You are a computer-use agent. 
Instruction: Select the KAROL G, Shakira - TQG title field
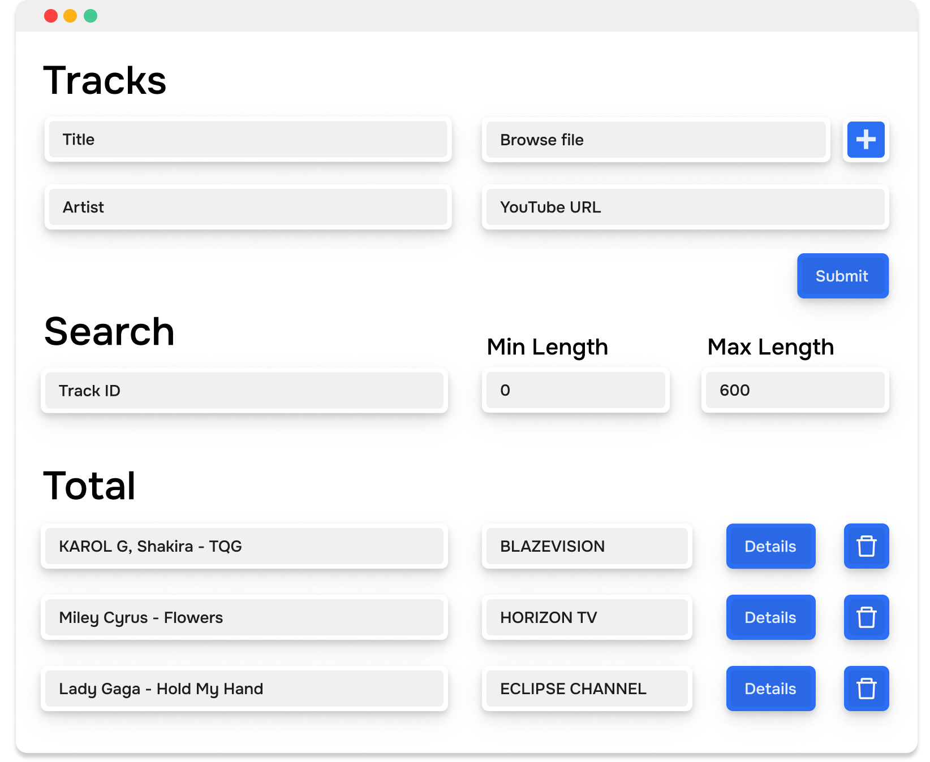(244, 546)
